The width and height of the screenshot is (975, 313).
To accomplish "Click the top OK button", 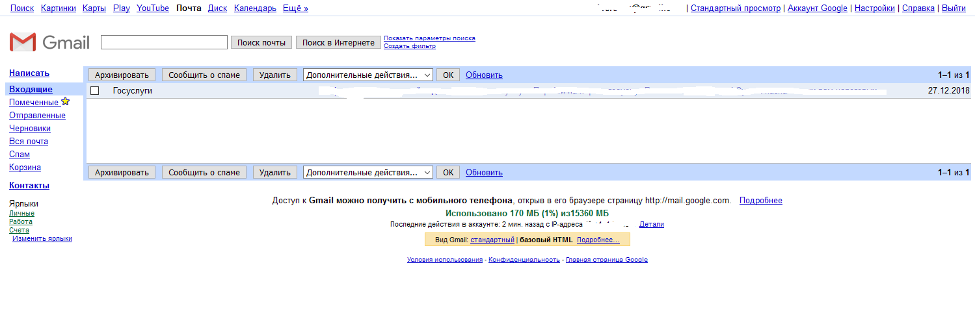I will coord(448,75).
